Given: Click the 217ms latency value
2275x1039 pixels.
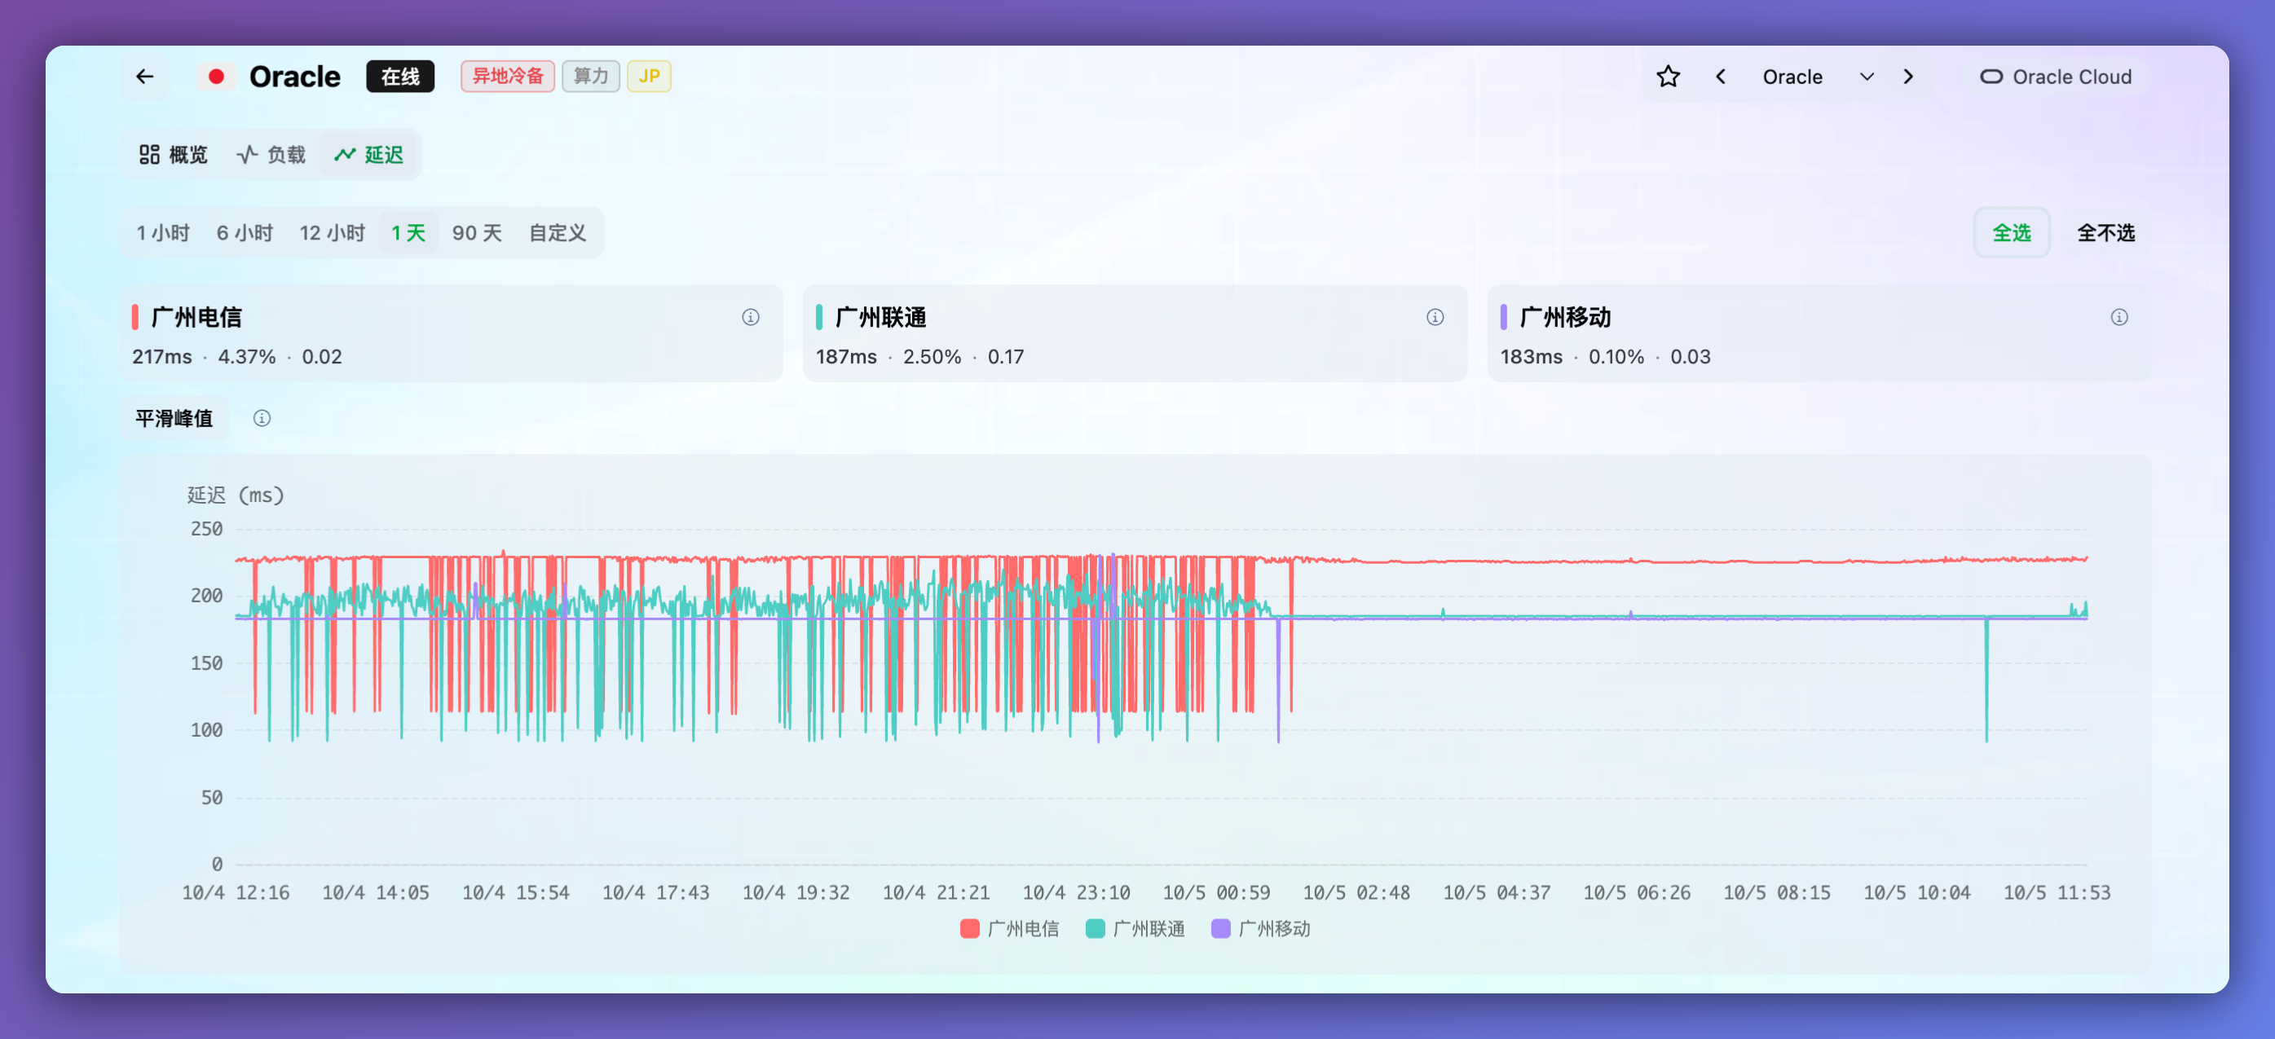Looking at the screenshot, I should click(x=161, y=357).
